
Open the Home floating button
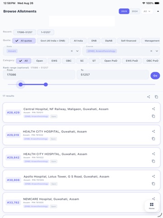152,206
